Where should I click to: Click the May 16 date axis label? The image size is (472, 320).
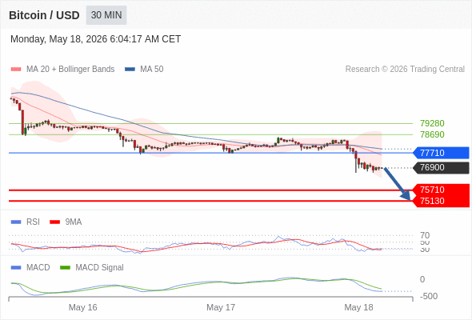[82, 307]
